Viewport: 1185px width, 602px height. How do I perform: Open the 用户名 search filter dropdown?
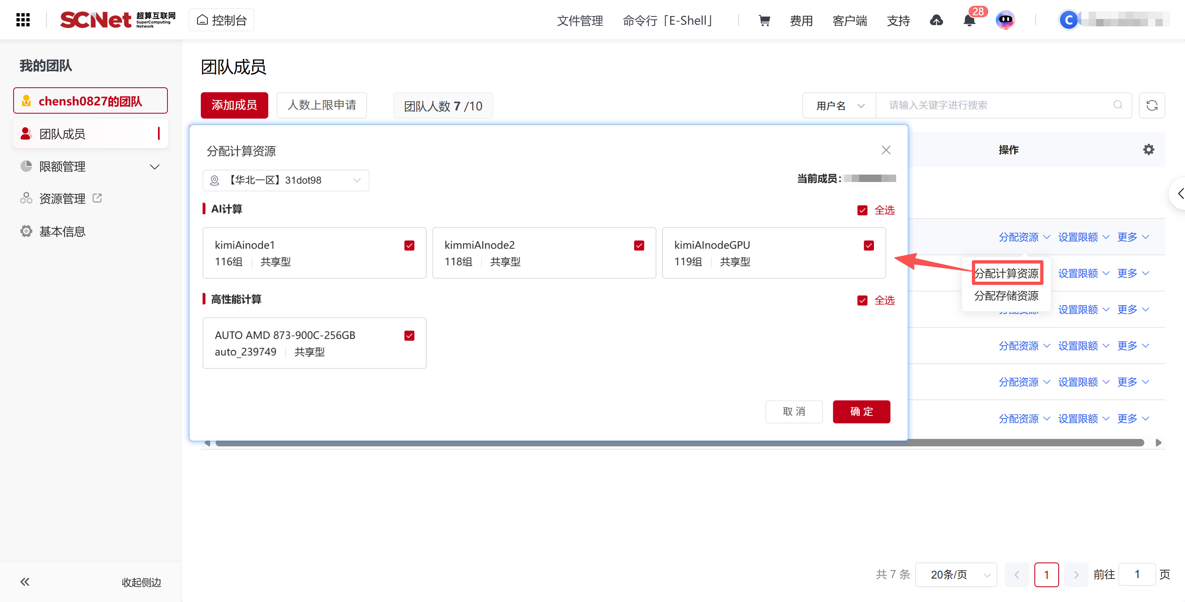[839, 105]
